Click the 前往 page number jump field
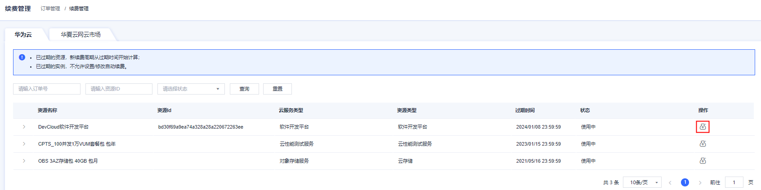The width and height of the screenshot is (761, 190). click(x=734, y=182)
